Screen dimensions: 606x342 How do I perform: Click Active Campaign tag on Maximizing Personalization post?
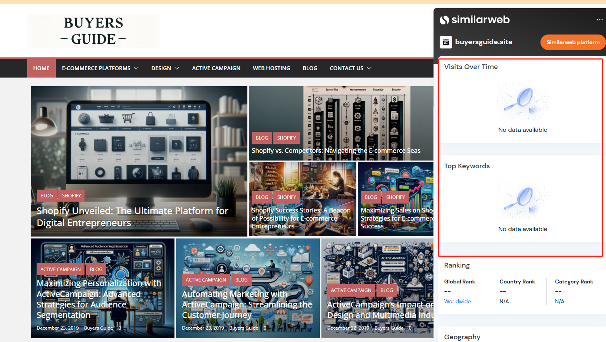(60, 269)
